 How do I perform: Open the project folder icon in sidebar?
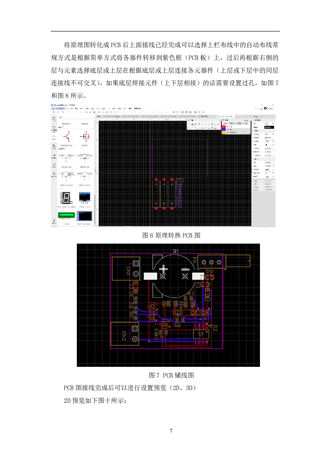pos(54,119)
